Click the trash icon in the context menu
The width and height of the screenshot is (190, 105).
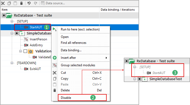point(55,90)
